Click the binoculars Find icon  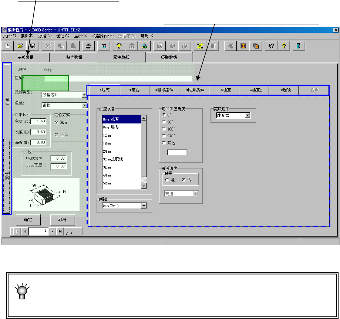point(104,46)
